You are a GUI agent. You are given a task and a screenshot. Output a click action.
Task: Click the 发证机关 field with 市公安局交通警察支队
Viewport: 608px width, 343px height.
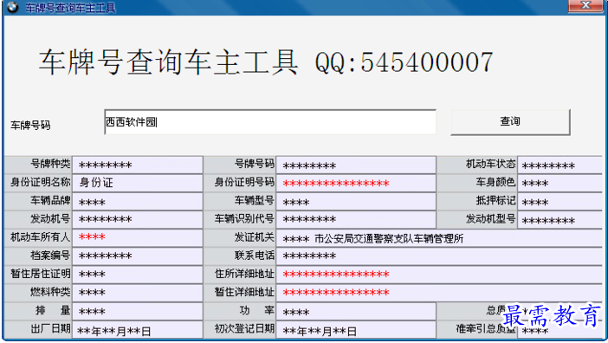(x=439, y=237)
